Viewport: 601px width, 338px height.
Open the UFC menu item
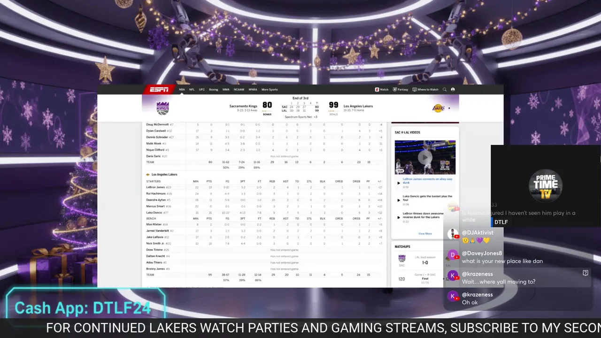pos(201,89)
